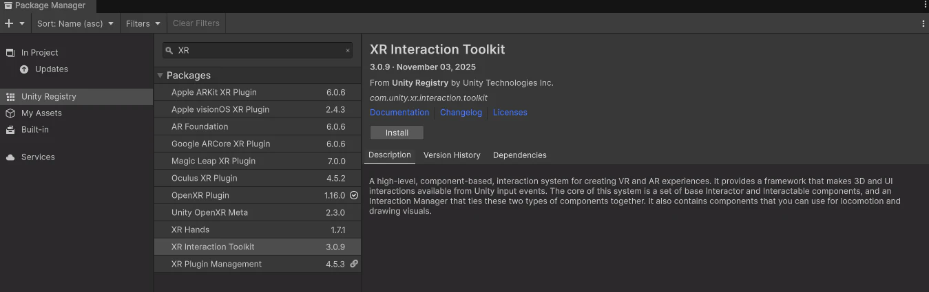Click the XR Interaction Toolkit details title
929x292 pixels.
pos(437,49)
